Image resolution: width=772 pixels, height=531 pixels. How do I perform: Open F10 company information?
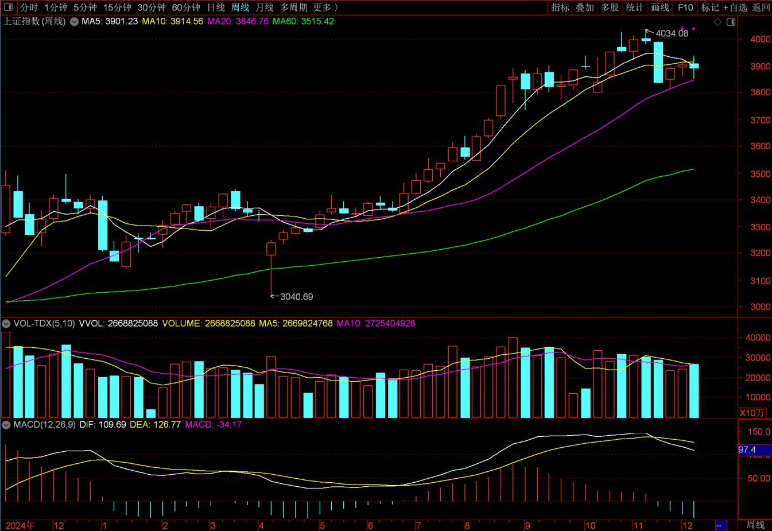[x=685, y=7]
